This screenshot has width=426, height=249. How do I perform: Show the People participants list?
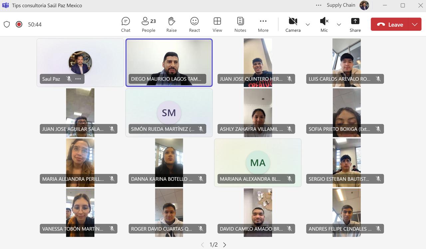pyautogui.click(x=148, y=25)
